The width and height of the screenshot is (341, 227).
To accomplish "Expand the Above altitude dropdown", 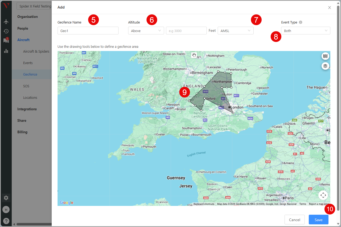I will pyautogui.click(x=146, y=31).
